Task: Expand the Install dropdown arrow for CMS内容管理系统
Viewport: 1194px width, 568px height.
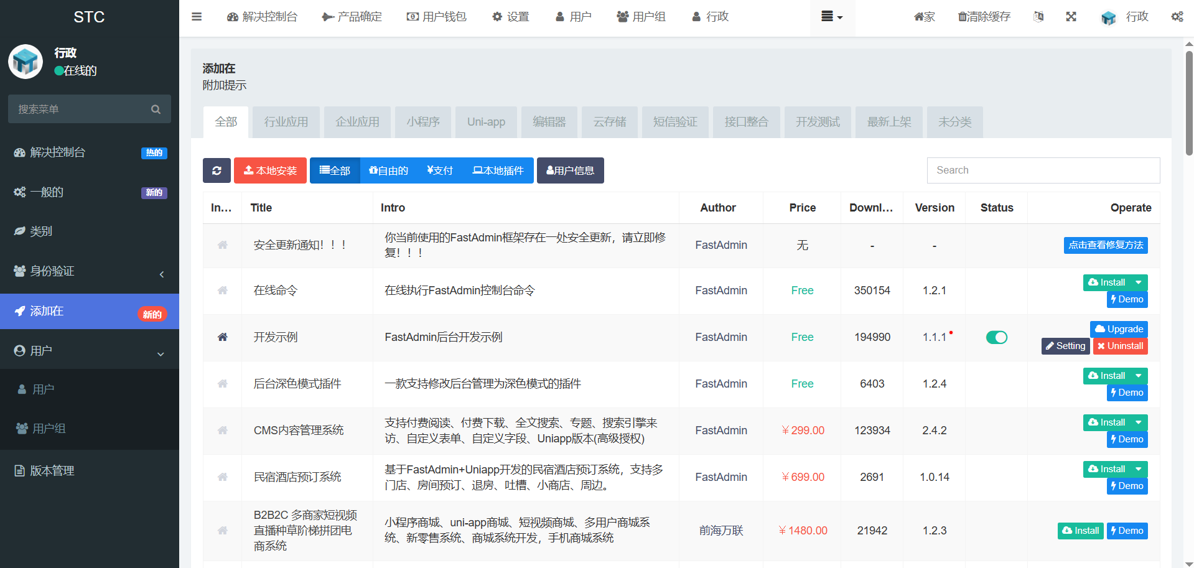Action: 1139,422
